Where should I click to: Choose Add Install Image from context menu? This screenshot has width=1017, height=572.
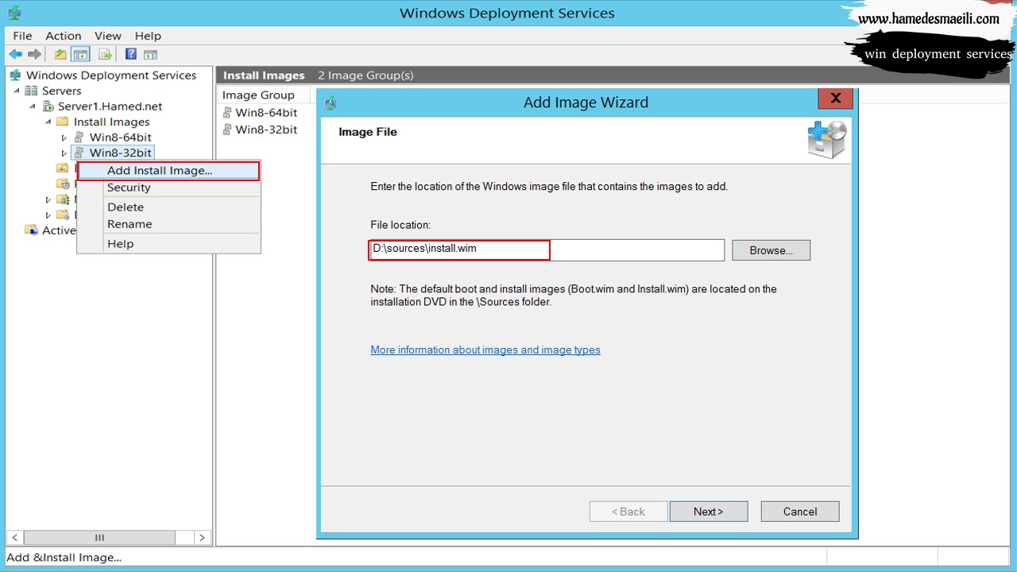168,171
